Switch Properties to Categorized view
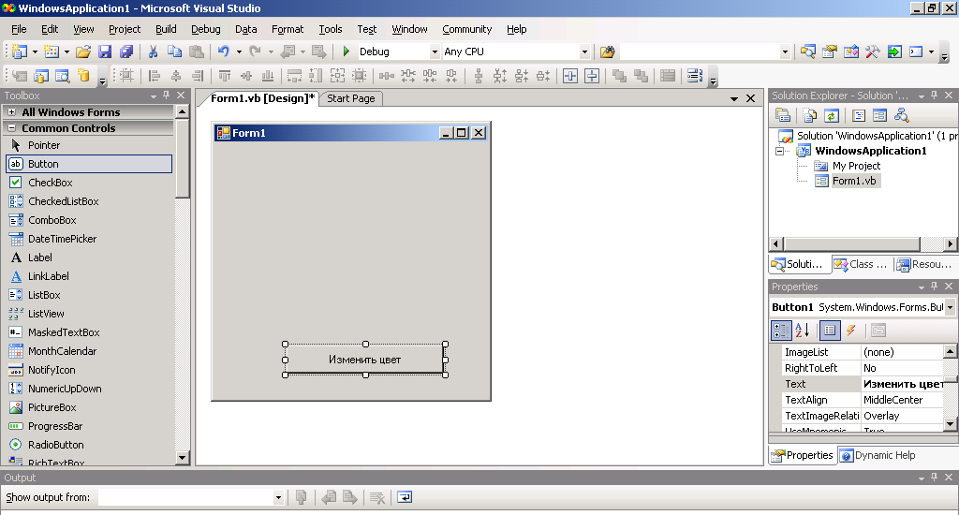 pos(781,331)
